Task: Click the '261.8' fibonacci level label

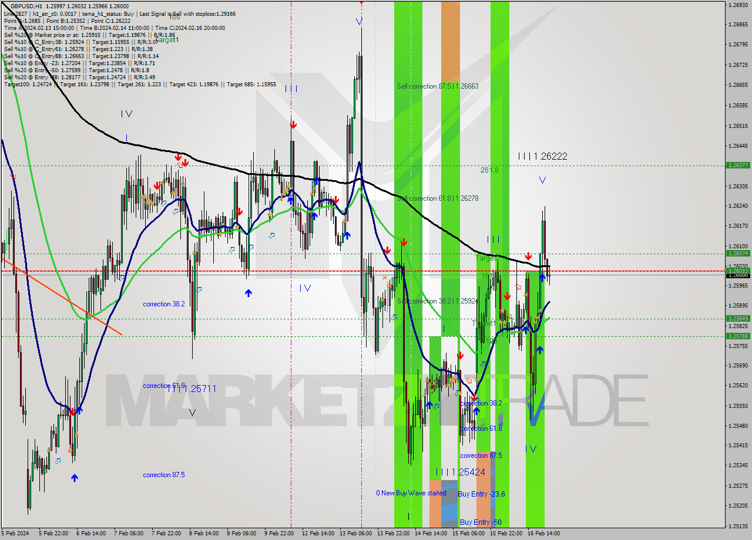Action: (x=489, y=170)
